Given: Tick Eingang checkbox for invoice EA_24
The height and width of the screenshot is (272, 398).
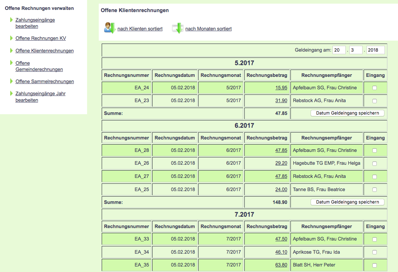Looking at the screenshot, I should tap(374, 88).
